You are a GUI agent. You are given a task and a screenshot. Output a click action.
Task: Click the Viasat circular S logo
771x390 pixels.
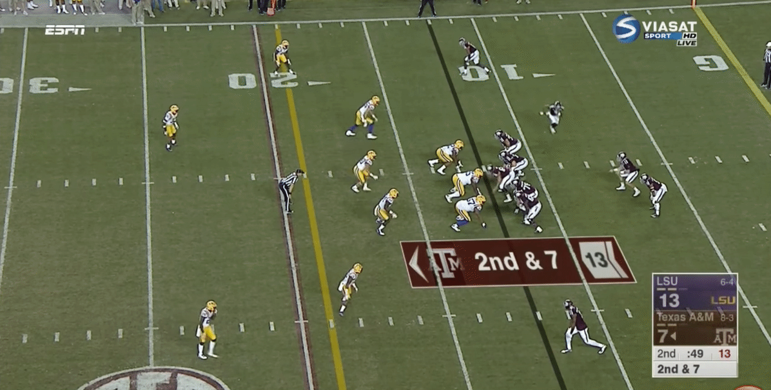[626, 28]
